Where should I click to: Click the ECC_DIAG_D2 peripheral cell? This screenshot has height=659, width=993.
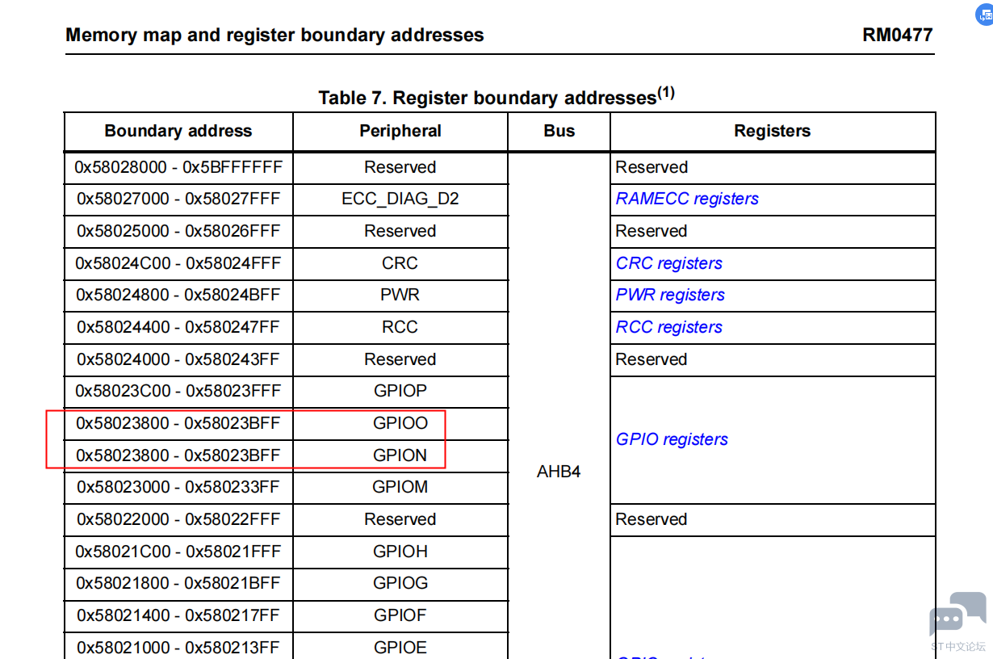400,199
